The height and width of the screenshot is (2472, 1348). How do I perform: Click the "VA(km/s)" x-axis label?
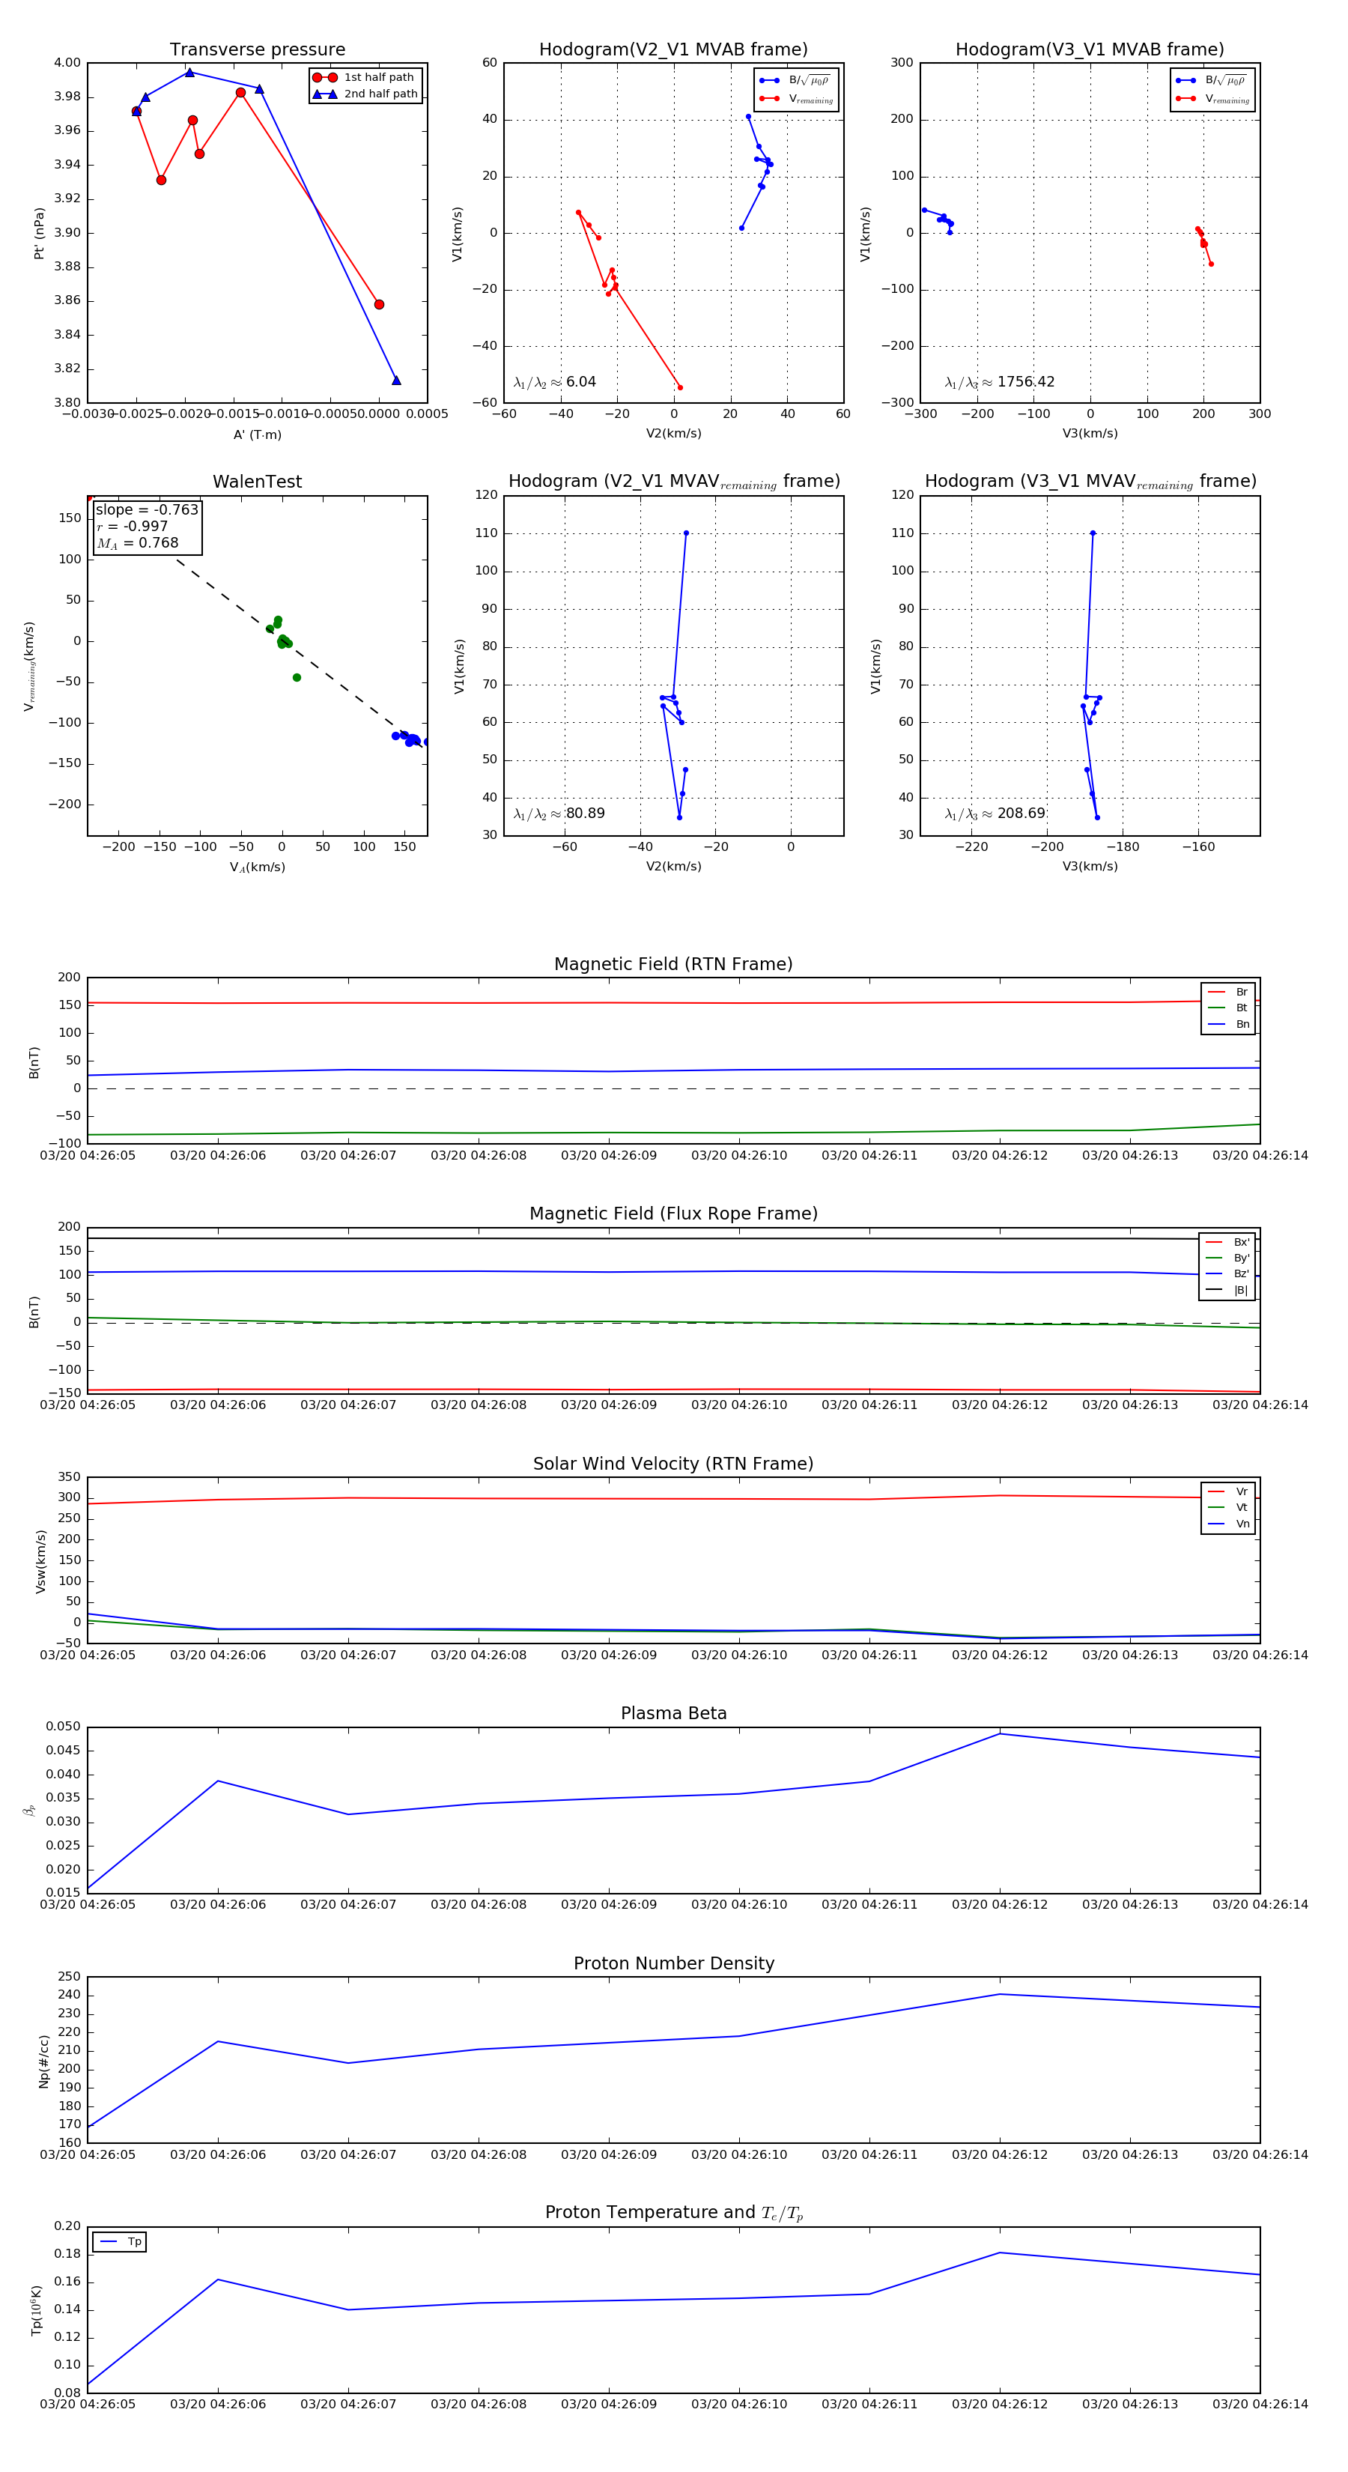pos(257,867)
